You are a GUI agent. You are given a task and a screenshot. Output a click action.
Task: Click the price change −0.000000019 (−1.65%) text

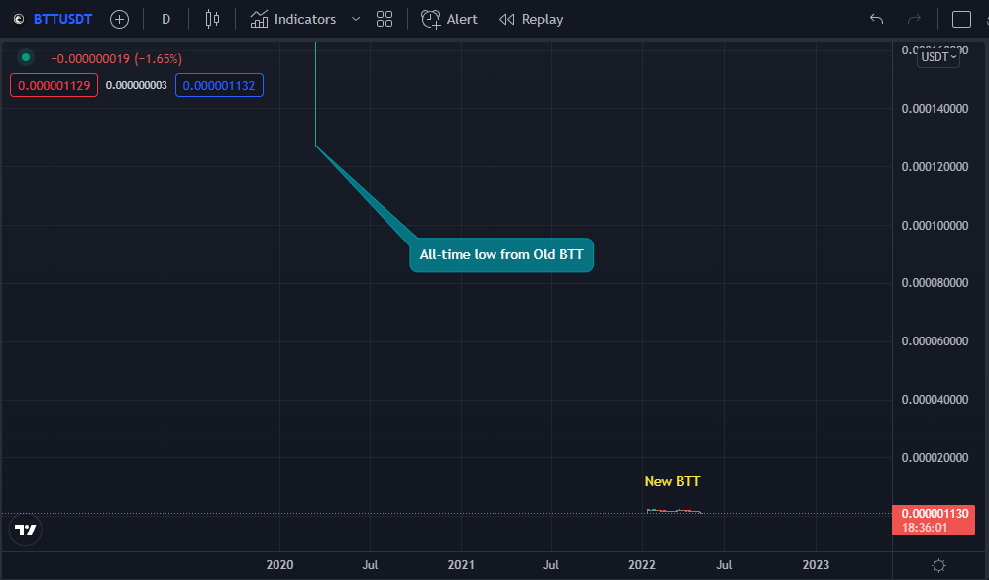(117, 58)
